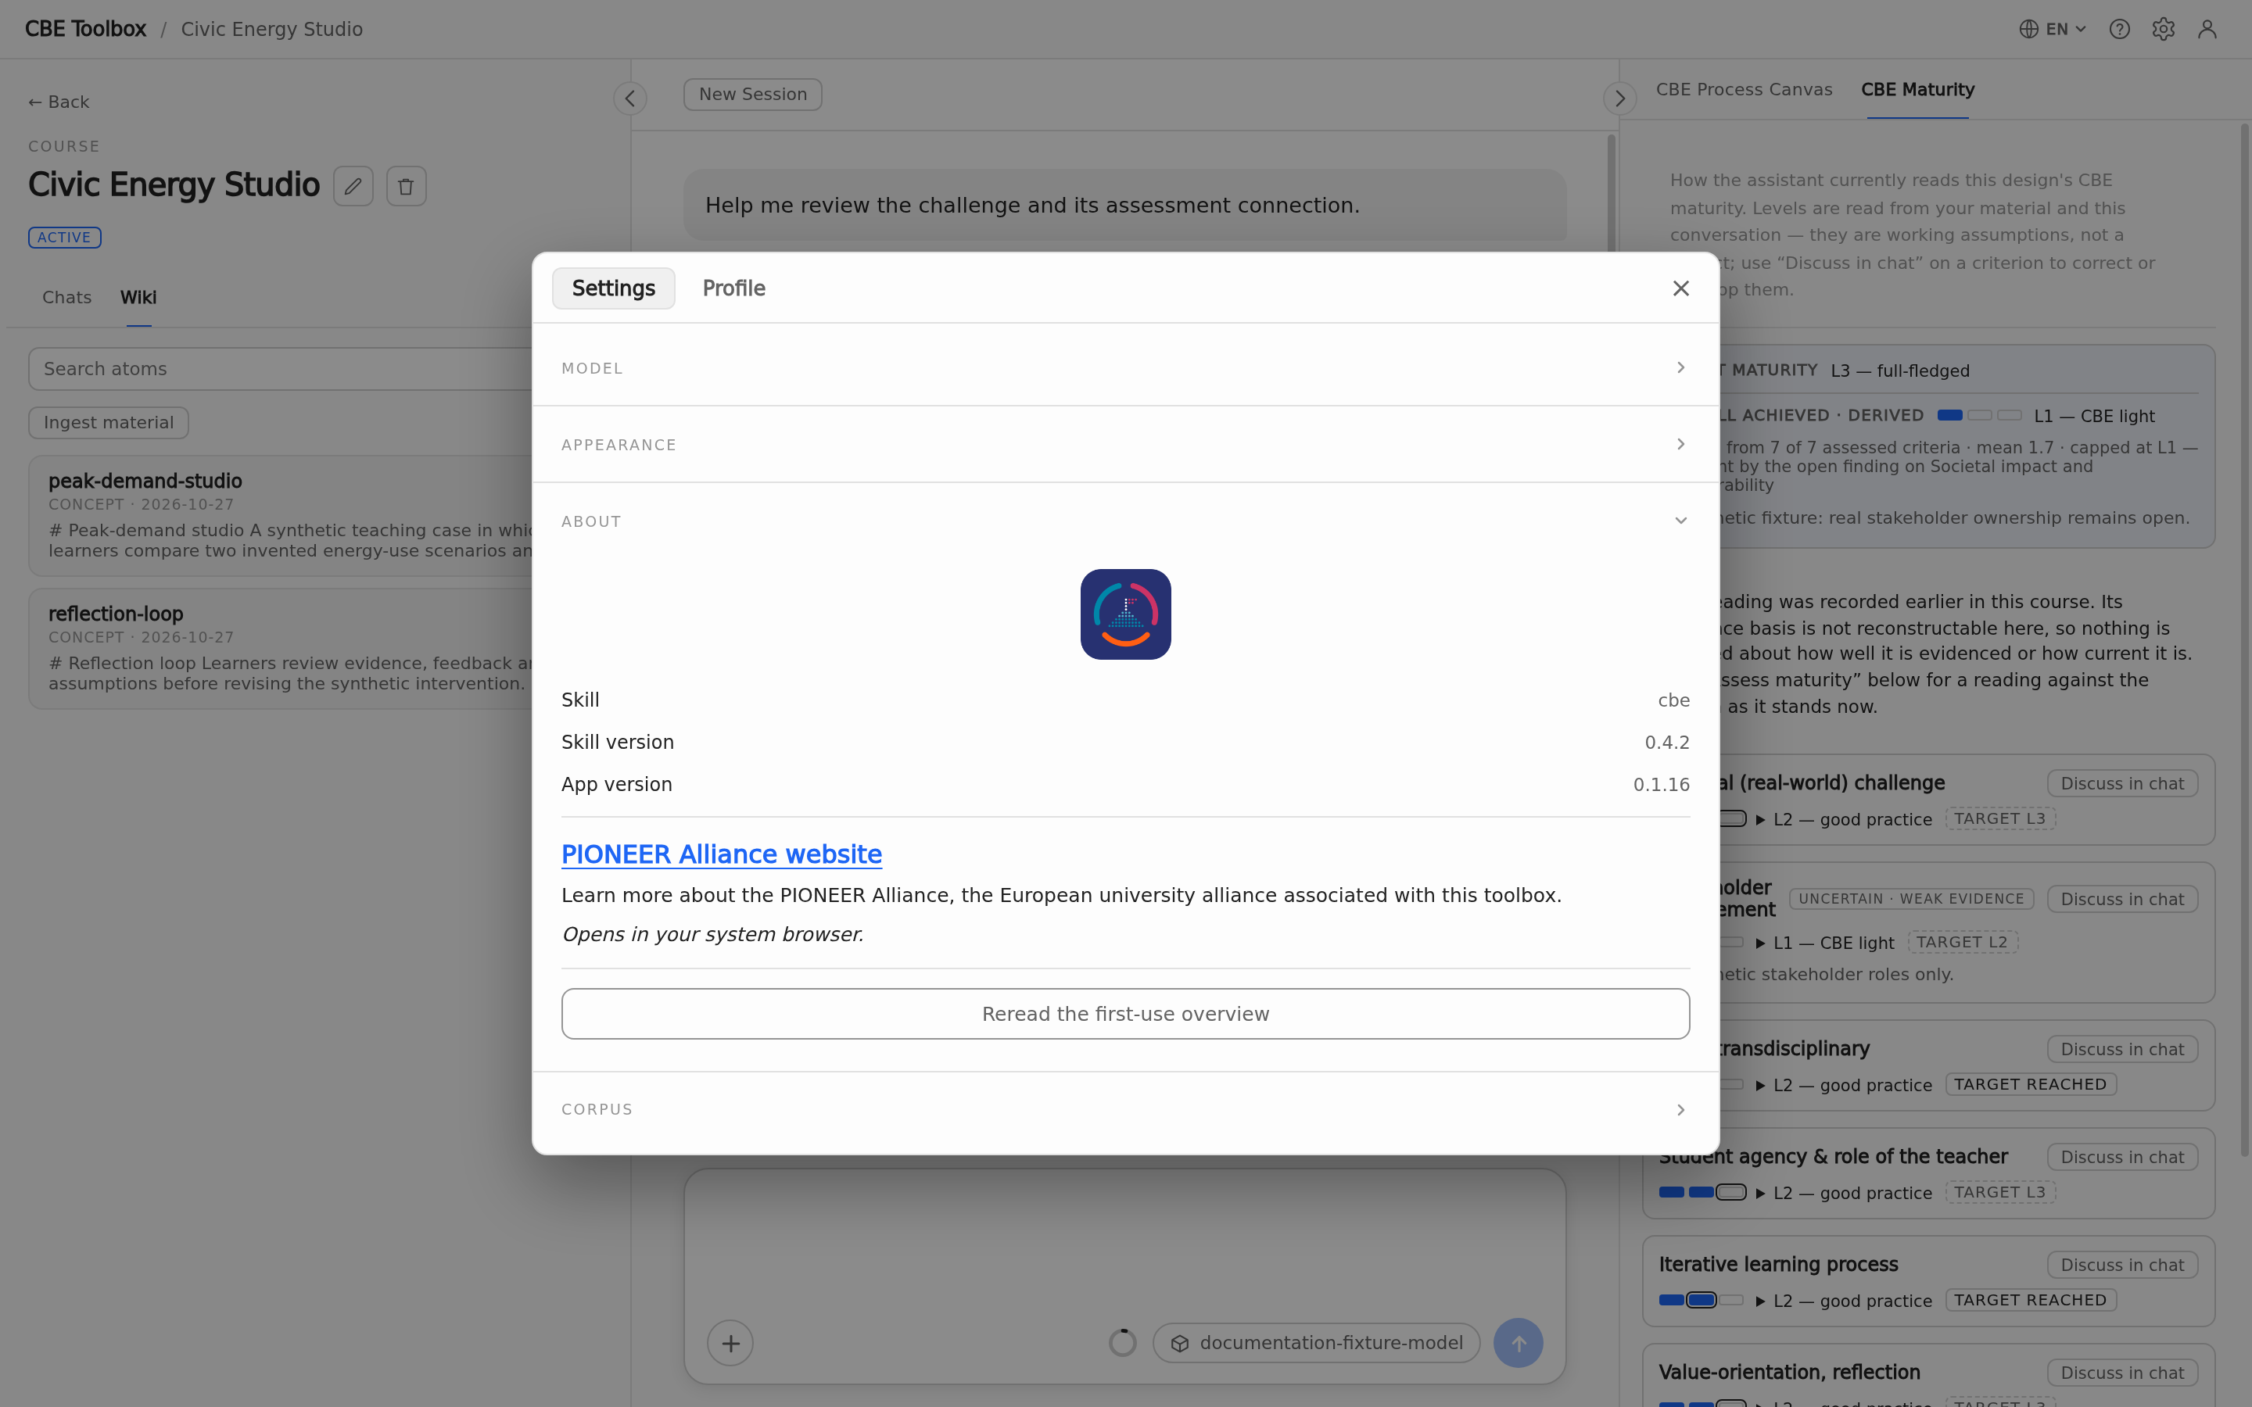Expand the Appearance settings section
Viewport: 2252px width, 1407px height.
click(x=1125, y=444)
